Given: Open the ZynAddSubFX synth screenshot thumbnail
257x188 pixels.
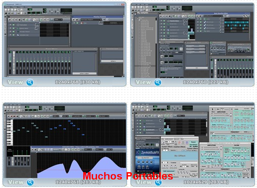Looking at the screenshot, I should pyautogui.click(x=193, y=141).
